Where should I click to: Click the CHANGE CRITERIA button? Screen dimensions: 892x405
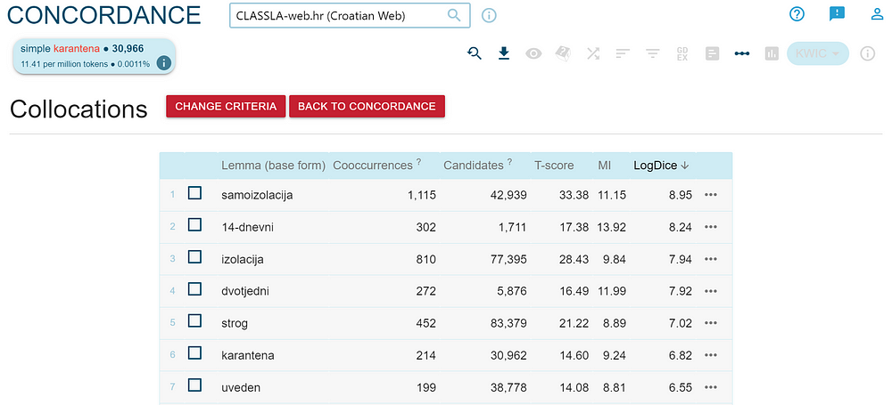(x=226, y=106)
